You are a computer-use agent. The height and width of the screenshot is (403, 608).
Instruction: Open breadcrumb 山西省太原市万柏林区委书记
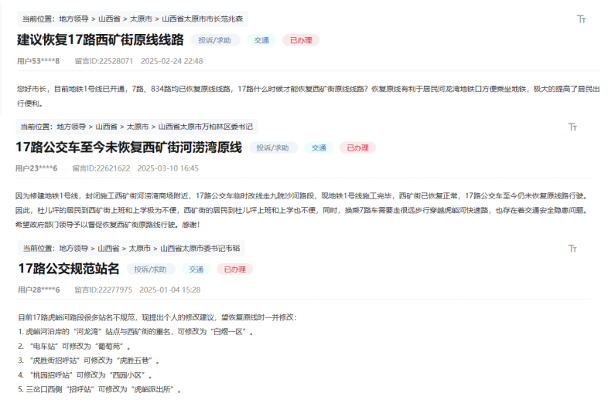(x=206, y=126)
